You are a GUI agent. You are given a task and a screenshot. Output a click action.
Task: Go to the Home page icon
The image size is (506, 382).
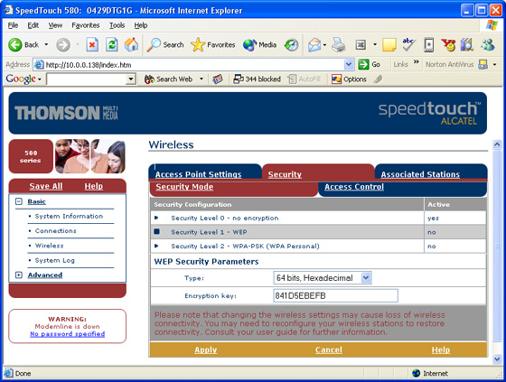click(x=131, y=44)
